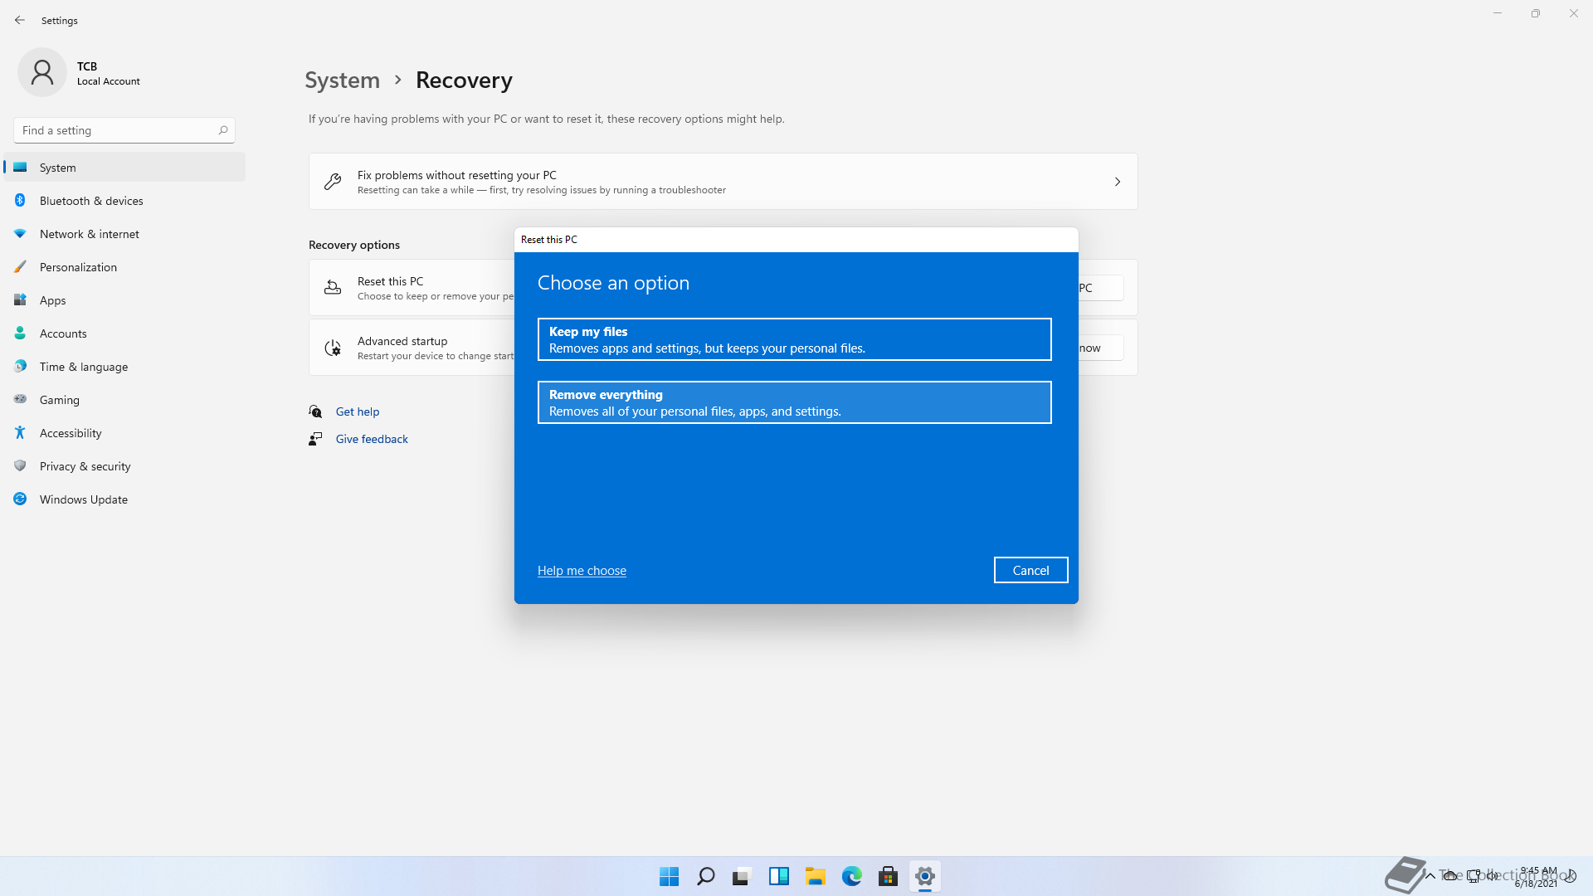
Task: Click the Find a setting search box
Action: [x=116, y=130]
